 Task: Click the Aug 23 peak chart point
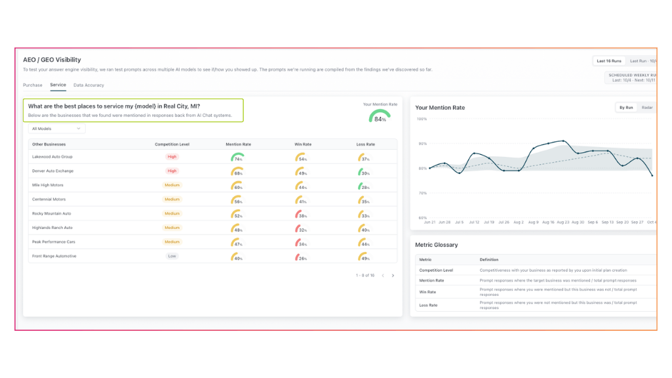(x=563, y=140)
